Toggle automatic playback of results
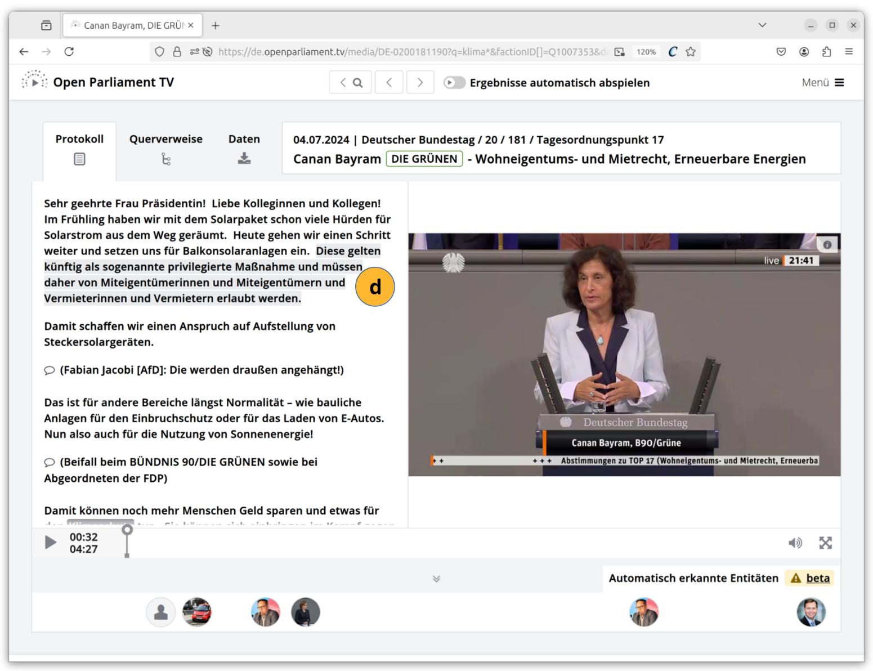873x671 pixels. tap(454, 83)
